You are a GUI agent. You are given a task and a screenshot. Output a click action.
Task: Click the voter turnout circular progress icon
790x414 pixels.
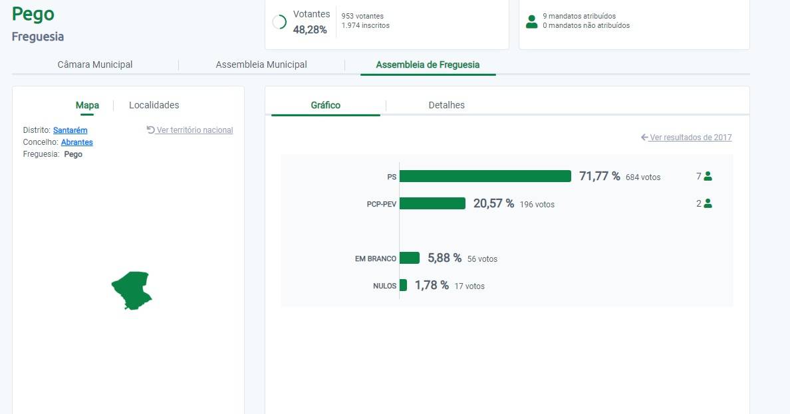click(x=279, y=22)
